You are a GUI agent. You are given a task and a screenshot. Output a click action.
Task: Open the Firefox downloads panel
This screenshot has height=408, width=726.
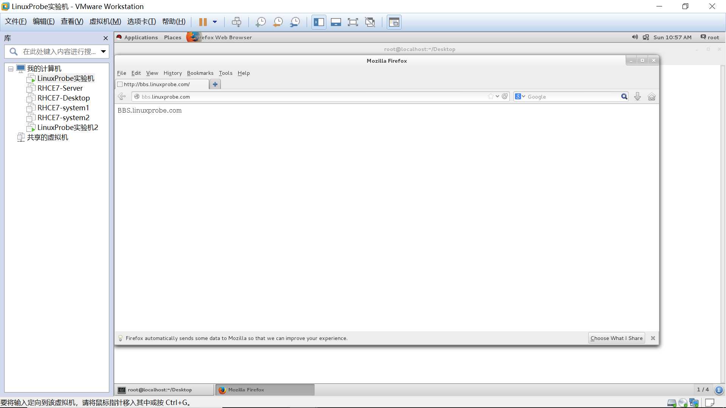pyautogui.click(x=638, y=97)
